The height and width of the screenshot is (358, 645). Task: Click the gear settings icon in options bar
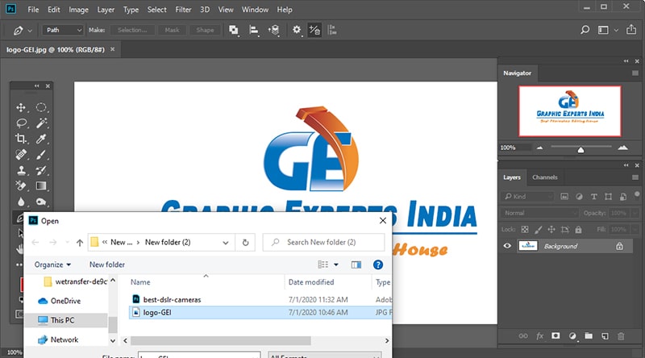coord(297,30)
